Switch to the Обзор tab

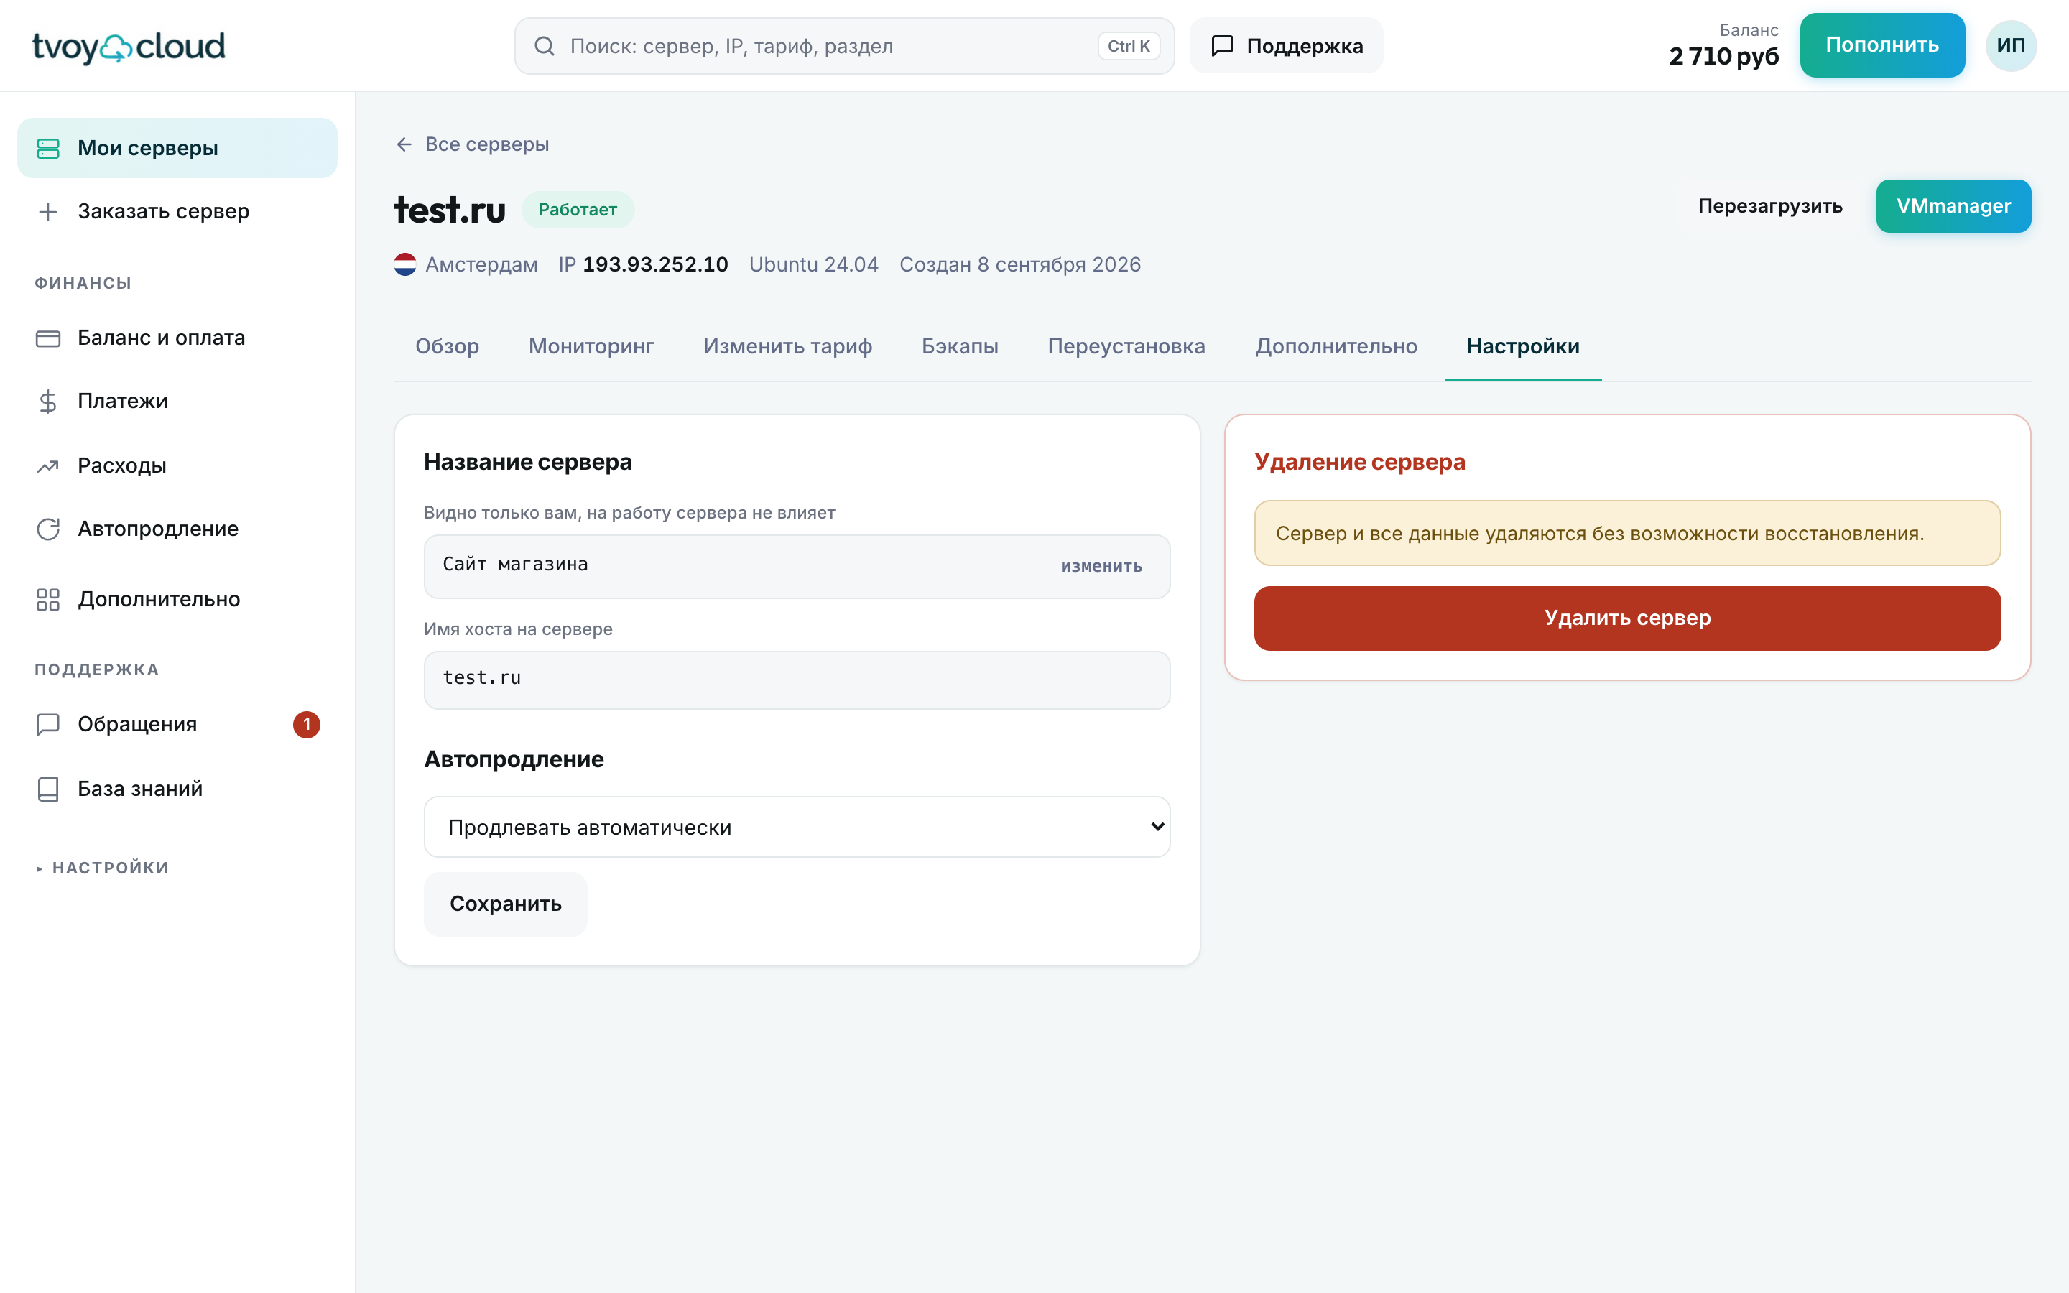tap(447, 346)
